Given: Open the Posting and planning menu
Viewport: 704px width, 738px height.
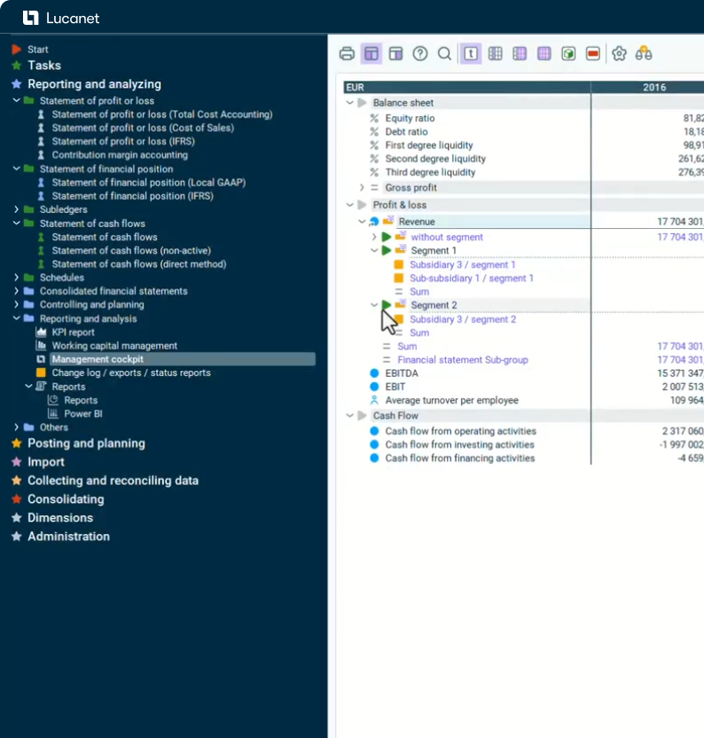Looking at the screenshot, I should click(x=86, y=444).
